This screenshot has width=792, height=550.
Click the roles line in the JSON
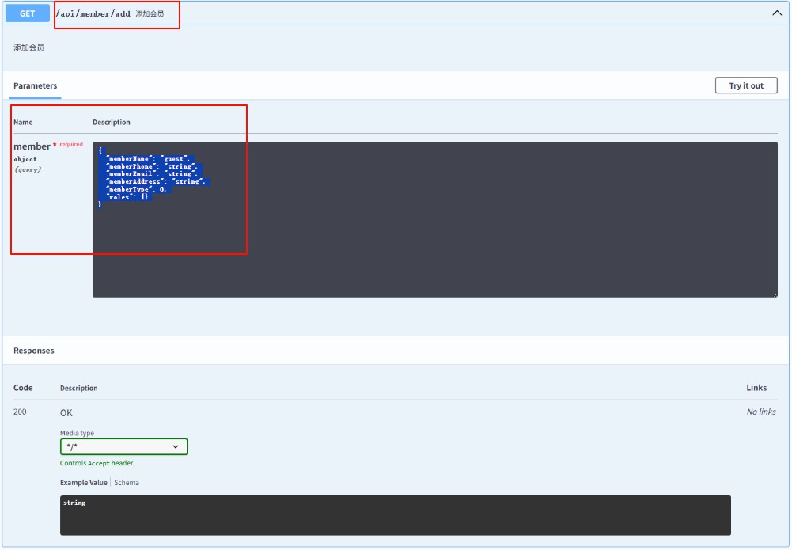[x=127, y=196]
